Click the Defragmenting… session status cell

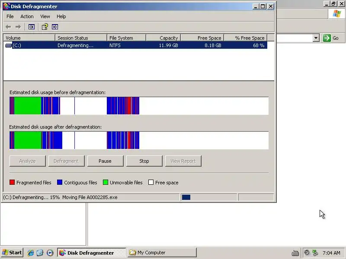click(x=75, y=45)
